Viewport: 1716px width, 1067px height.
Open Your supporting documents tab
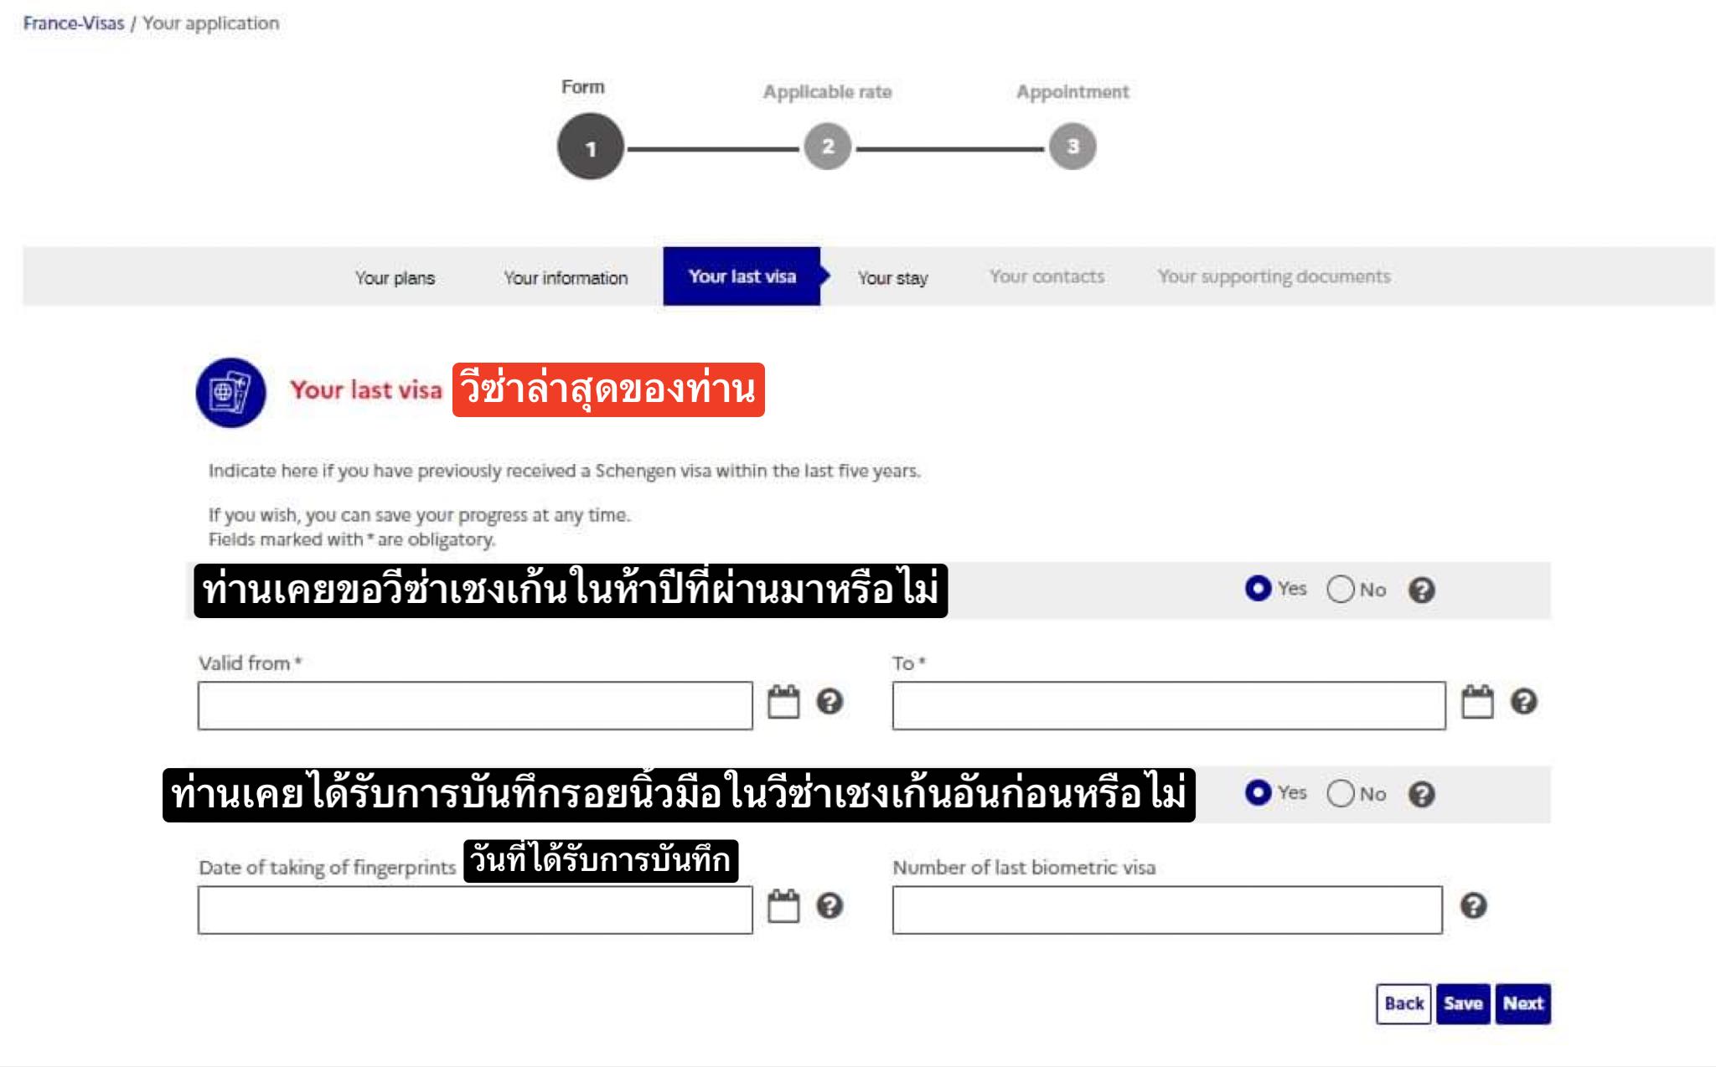1274,276
